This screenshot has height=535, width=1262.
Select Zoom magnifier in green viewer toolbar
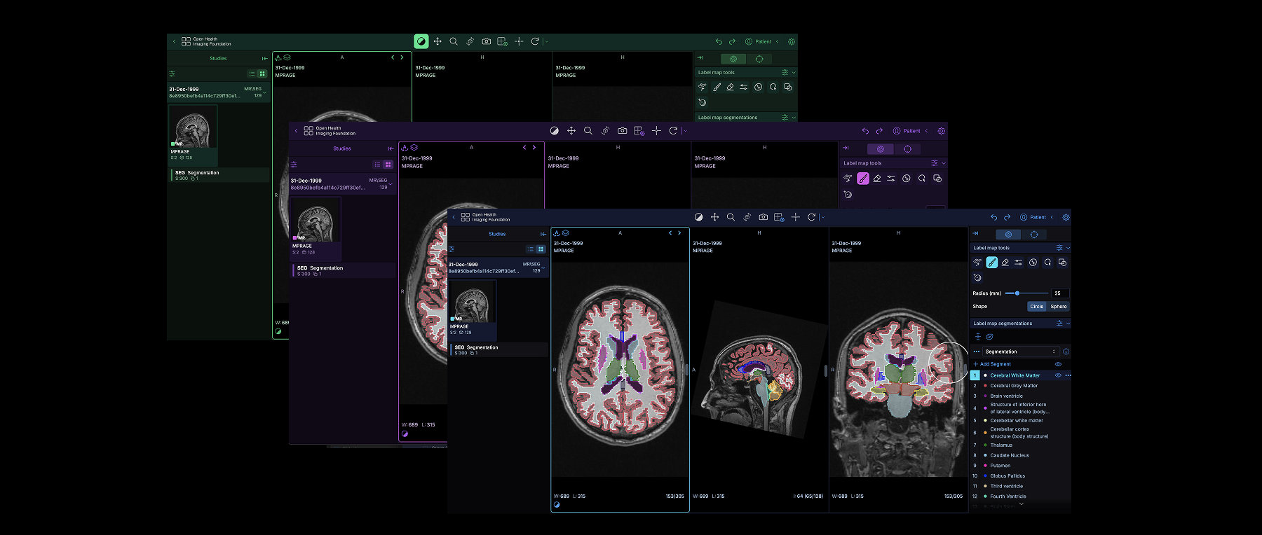454,41
